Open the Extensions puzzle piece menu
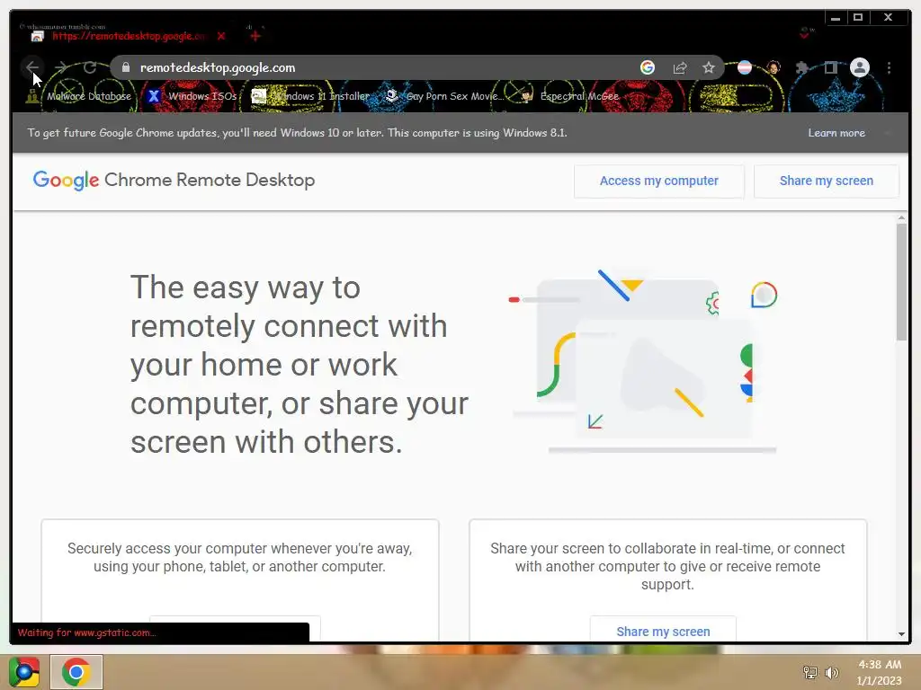This screenshot has width=921, height=690. pos(801,68)
